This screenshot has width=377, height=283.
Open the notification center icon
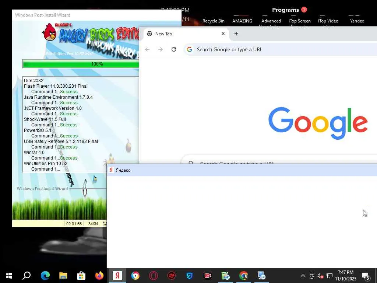pos(366,276)
